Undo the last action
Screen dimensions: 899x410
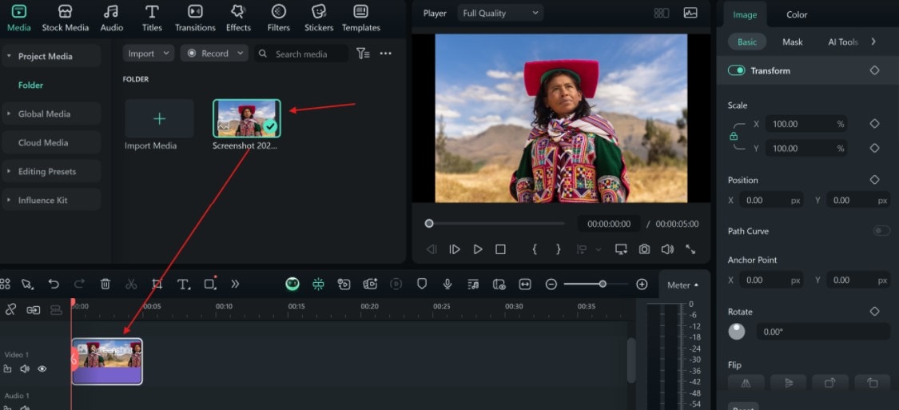click(54, 284)
